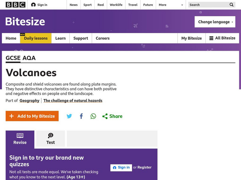Open the Change language dropdown
Screen dimensions: 241x180
[215, 22]
